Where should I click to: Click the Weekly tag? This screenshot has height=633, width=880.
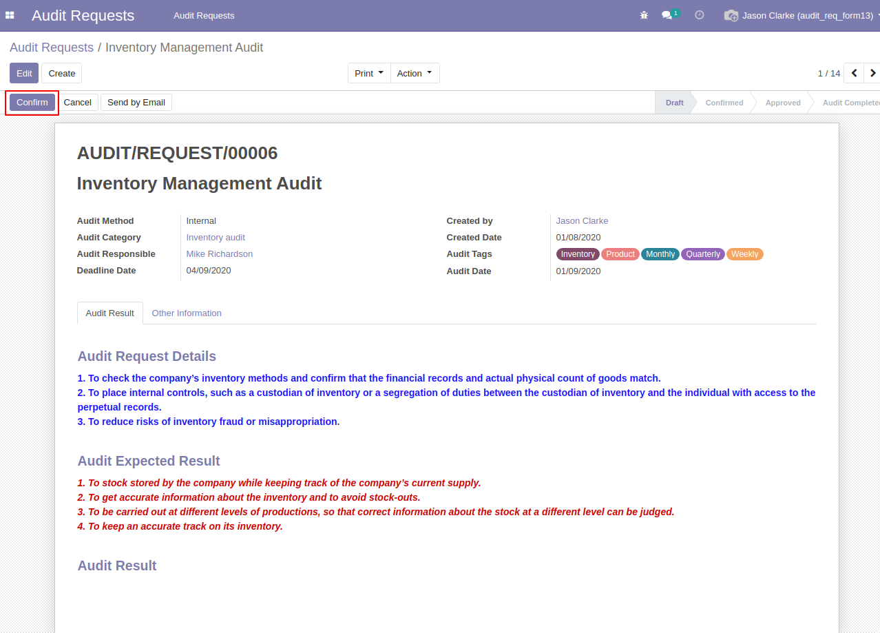pyautogui.click(x=745, y=254)
